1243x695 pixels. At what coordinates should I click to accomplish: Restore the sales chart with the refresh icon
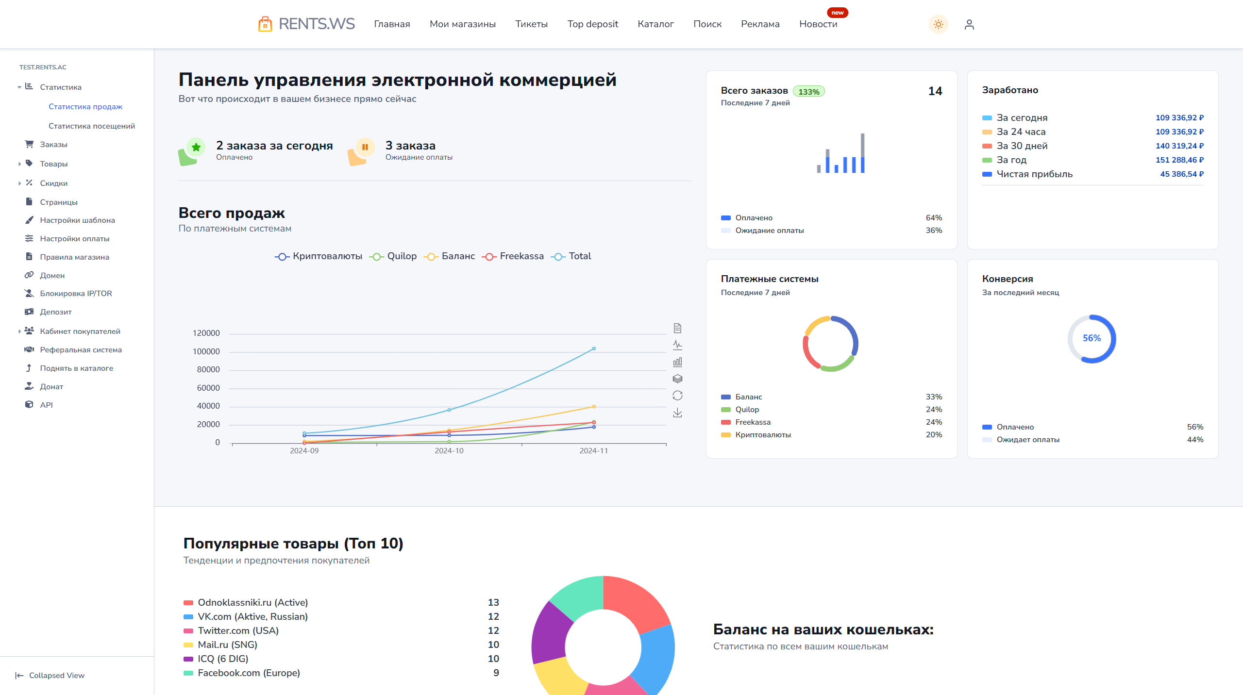[677, 396]
